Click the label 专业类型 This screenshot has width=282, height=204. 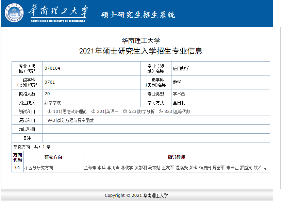(155, 94)
